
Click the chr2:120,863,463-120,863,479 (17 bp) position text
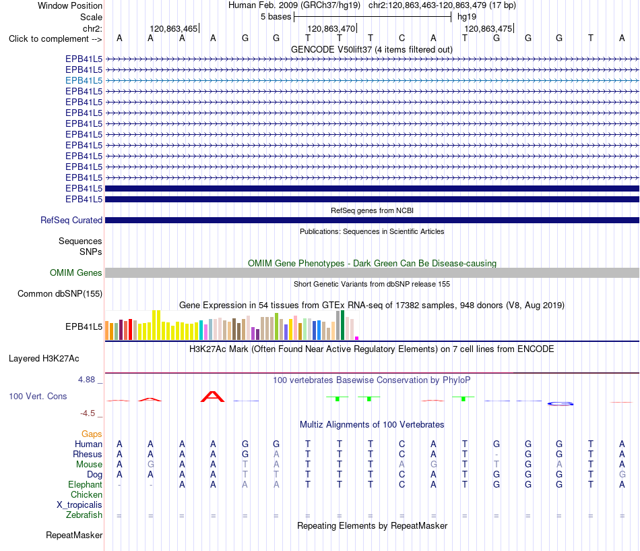click(x=442, y=5)
